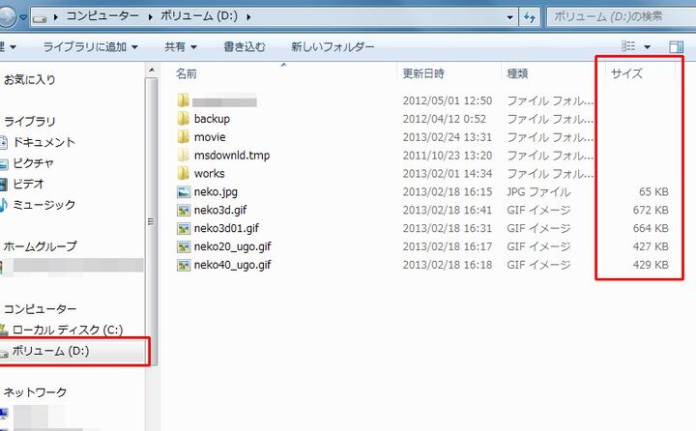
Task: Sort by サイズ column header
Action: [626, 73]
